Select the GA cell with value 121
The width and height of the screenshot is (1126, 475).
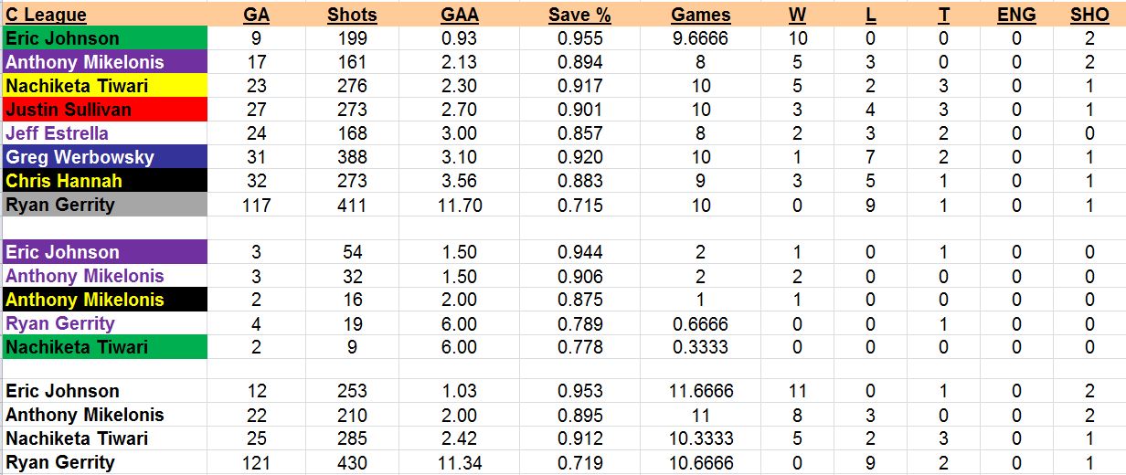[257, 462]
